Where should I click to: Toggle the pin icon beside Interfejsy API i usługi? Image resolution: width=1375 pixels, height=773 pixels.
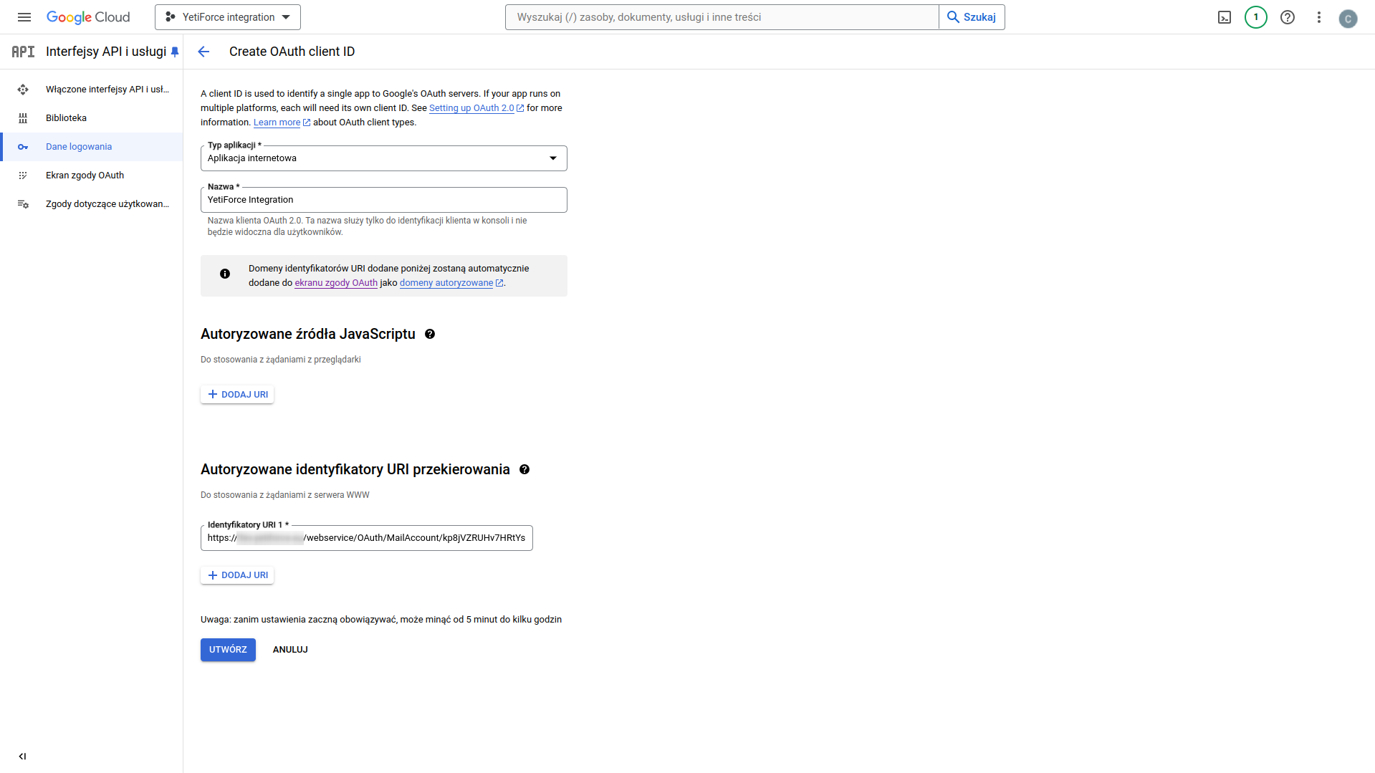(175, 52)
